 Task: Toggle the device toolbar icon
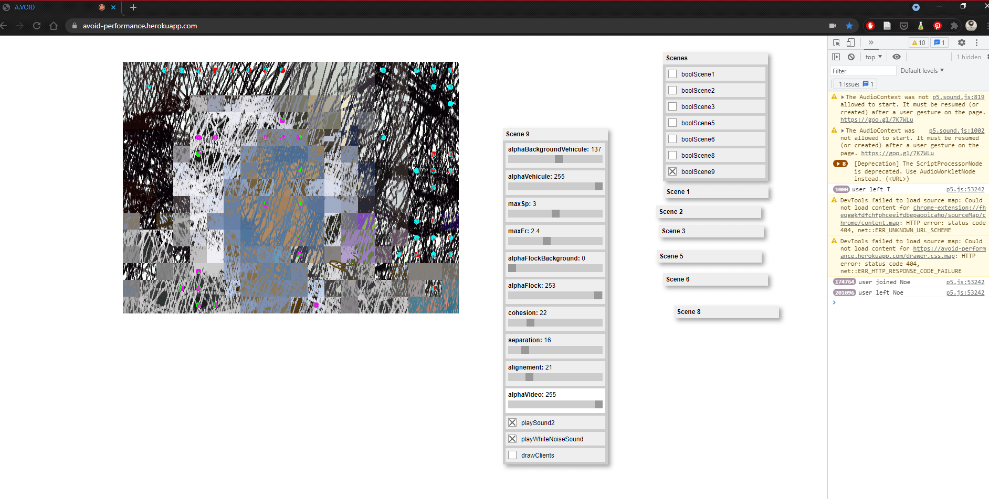pos(850,43)
